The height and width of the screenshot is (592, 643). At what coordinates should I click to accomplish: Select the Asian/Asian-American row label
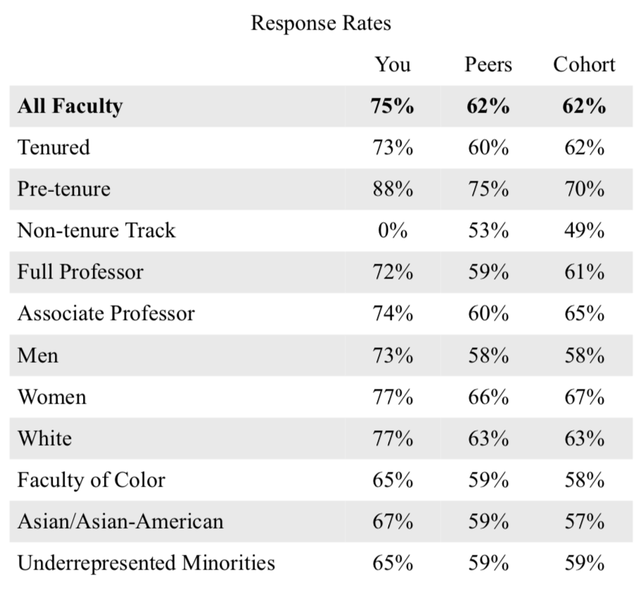[120, 522]
